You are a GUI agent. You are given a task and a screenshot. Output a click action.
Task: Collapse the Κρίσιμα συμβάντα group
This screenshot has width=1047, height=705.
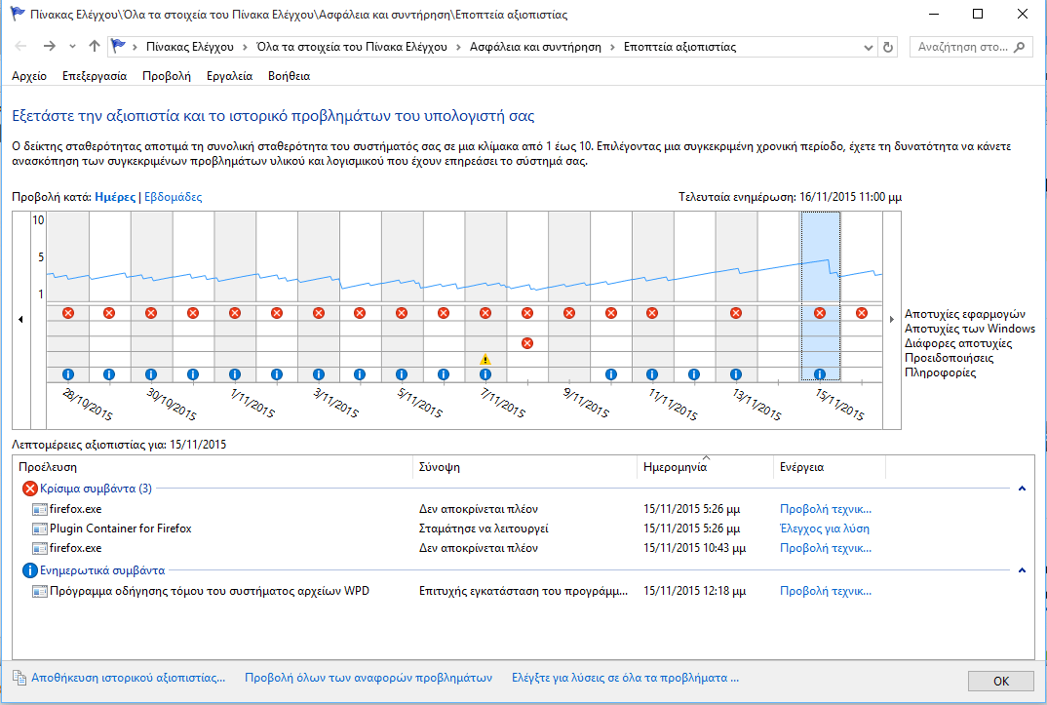(x=1021, y=489)
